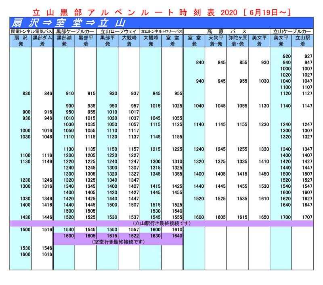
Task: Click the '黒部平 着' column header
Action: [x=86, y=41]
